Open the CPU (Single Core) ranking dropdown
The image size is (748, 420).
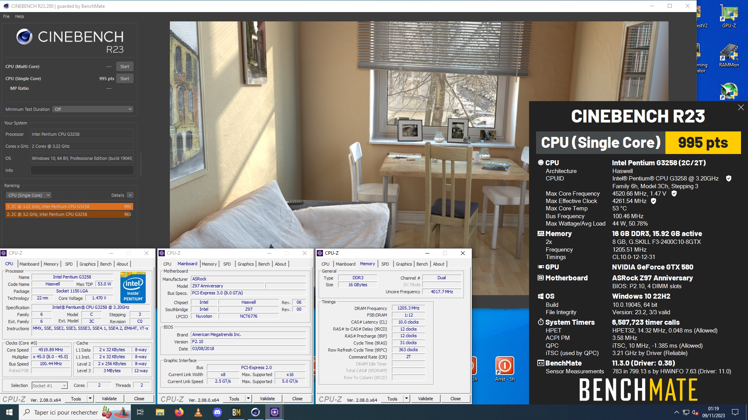pyautogui.click(x=28, y=195)
